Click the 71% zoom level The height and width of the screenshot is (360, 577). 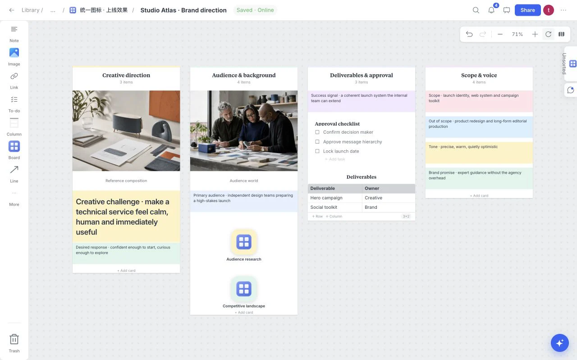517,34
